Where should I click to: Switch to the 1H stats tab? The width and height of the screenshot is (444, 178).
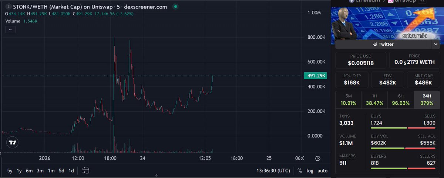pyautogui.click(x=374, y=100)
